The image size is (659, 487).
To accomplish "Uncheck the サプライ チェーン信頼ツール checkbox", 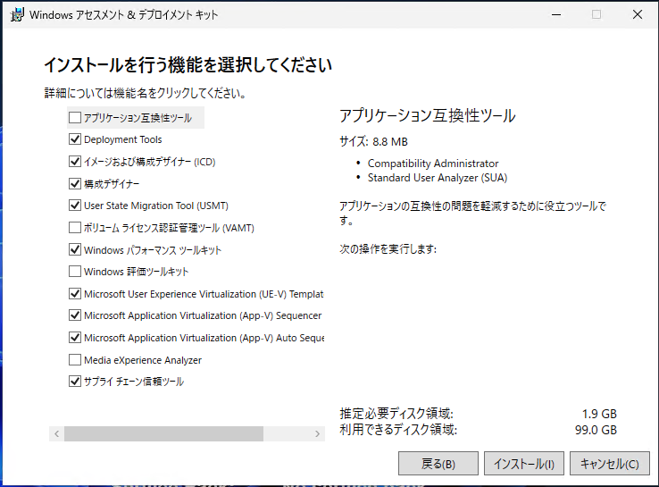I will (x=75, y=382).
